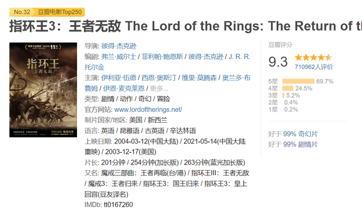Open the 99% 奇幻片 comparison link
The width and height of the screenshot is (362, 212).
[300, 134]
